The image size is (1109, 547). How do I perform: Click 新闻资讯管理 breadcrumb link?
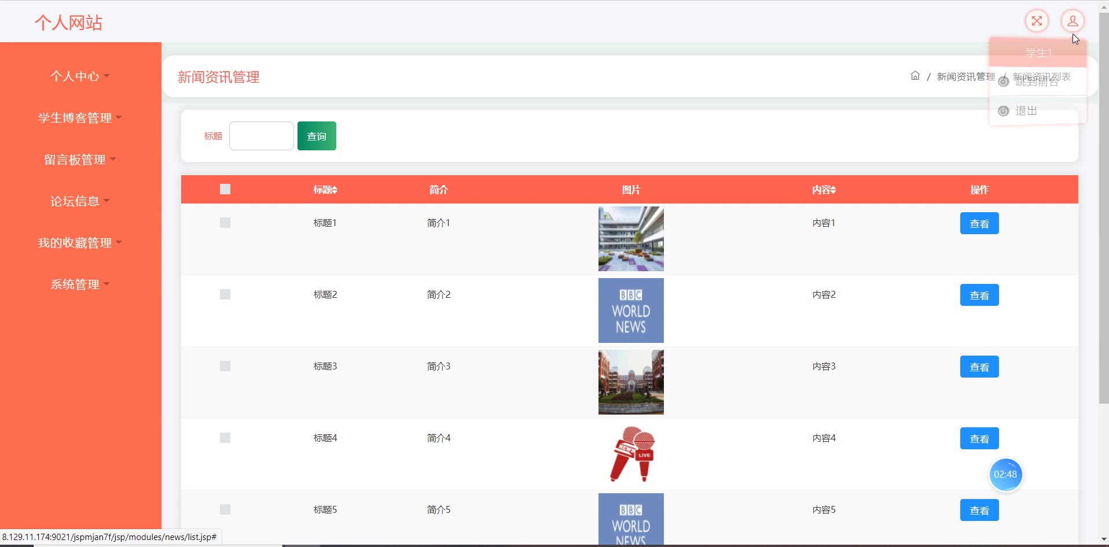(965, 76)
